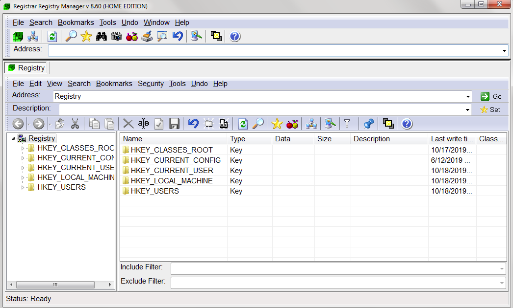Screen dimensions: 513x308
Task: Click the new 'ab' string value icon
Action: (x=224, y=124)
